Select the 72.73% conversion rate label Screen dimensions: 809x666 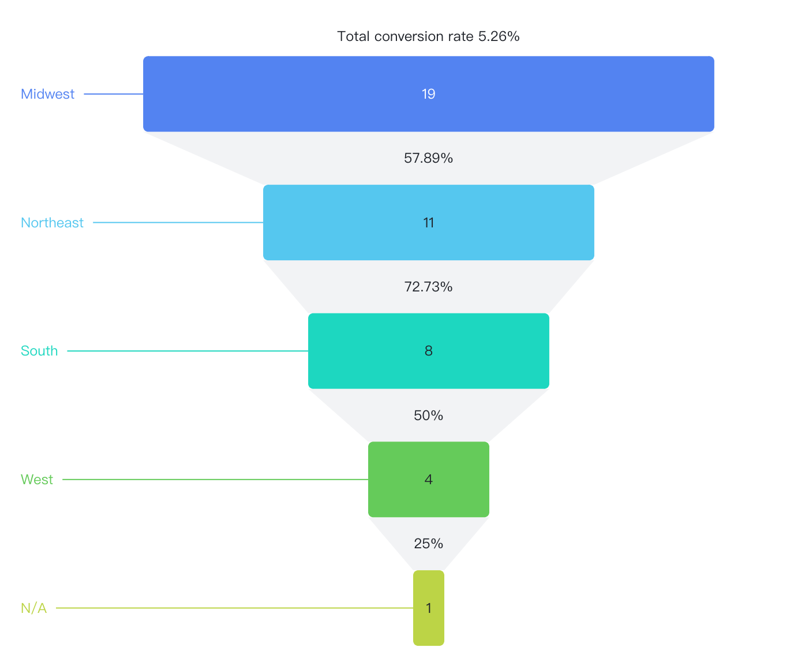[x=428, y=287]
